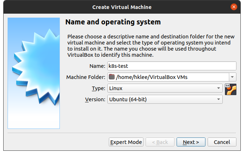244x154 pixels.
Task: Click the Name label
Action: coord(97,66)
